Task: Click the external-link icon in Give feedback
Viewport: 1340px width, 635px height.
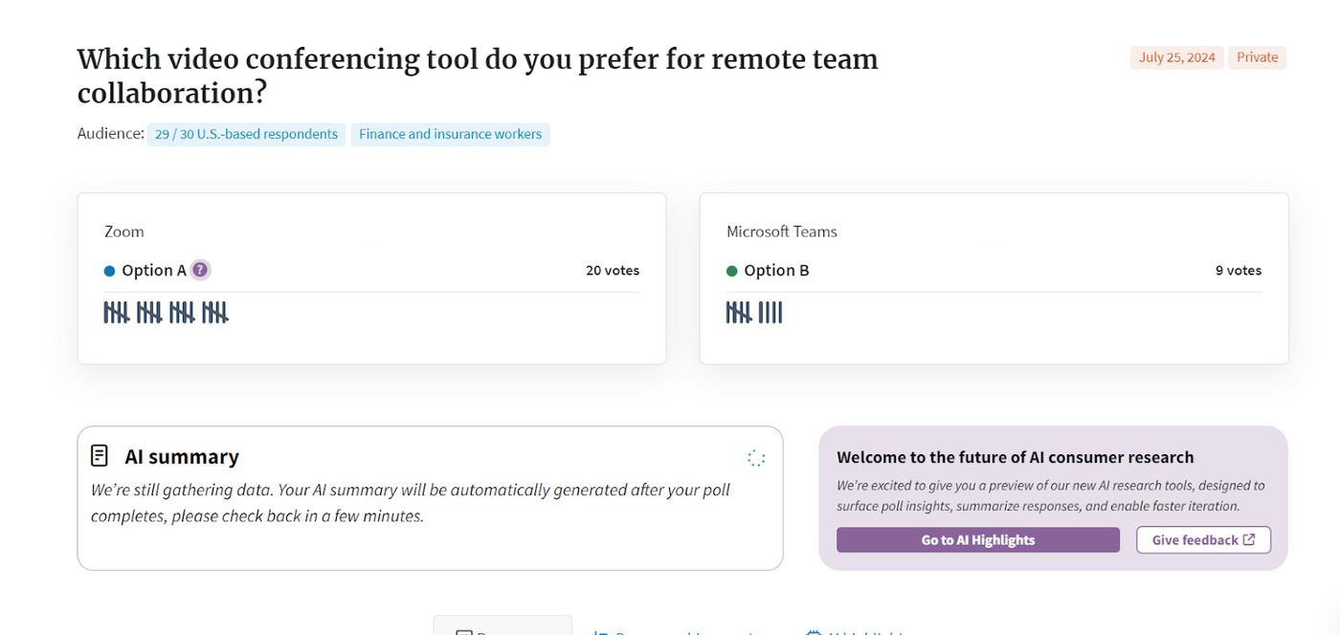Action: coord(1249,539)
